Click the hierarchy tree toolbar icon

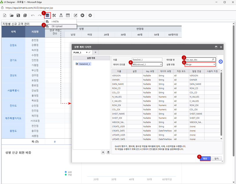(x=61, y=15)
